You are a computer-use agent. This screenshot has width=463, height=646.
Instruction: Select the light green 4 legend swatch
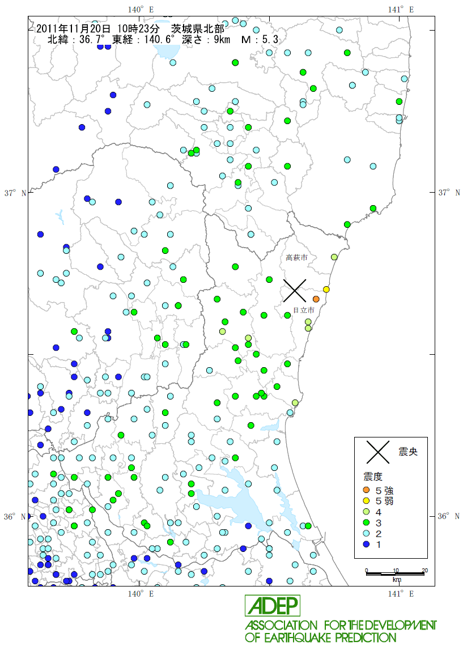point(366,512)
